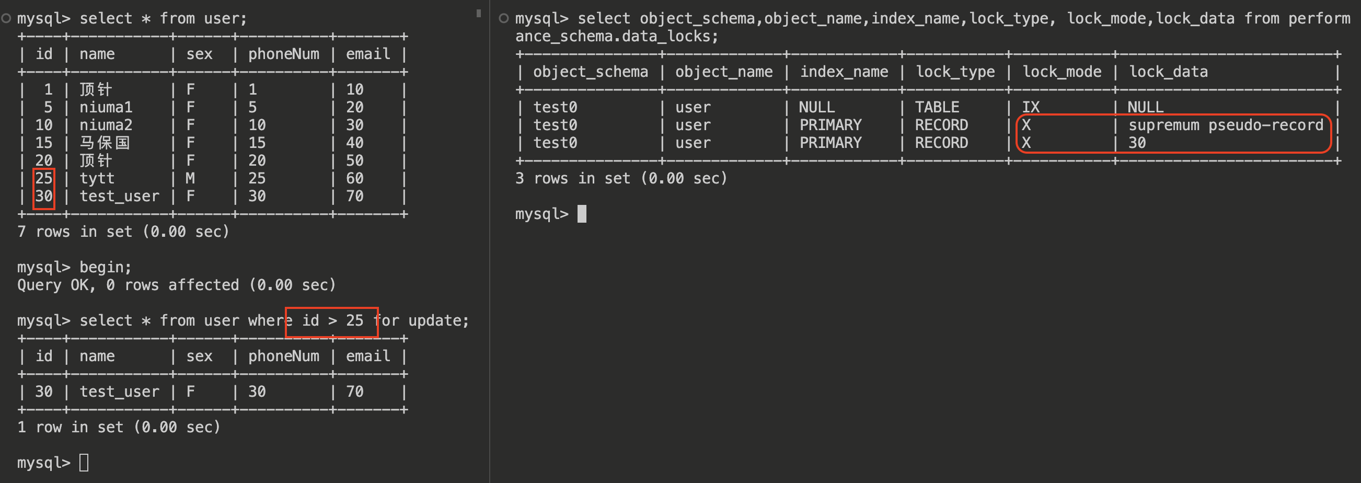The width and height of the screenshot is (1361, 483).
Task: Click the left terminal command decoration circle
Action: 6,18
